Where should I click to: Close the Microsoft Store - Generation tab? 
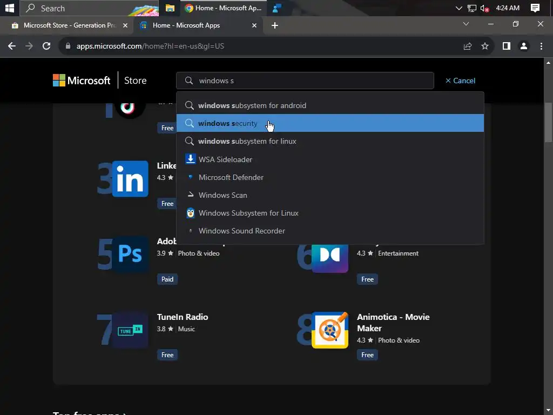pyautogui.click(x=125, y=25)
